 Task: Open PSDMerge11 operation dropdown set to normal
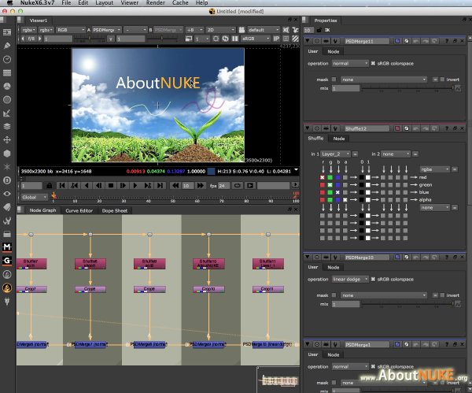[x=350, y=63]
